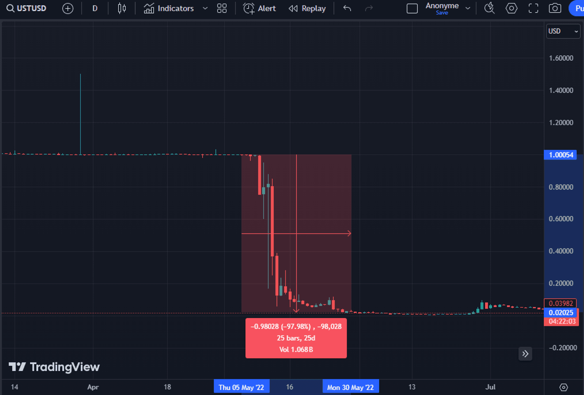584x395 pixels.
Task: Click the 0.80000 price scale value
Action: tap(561, 187)
